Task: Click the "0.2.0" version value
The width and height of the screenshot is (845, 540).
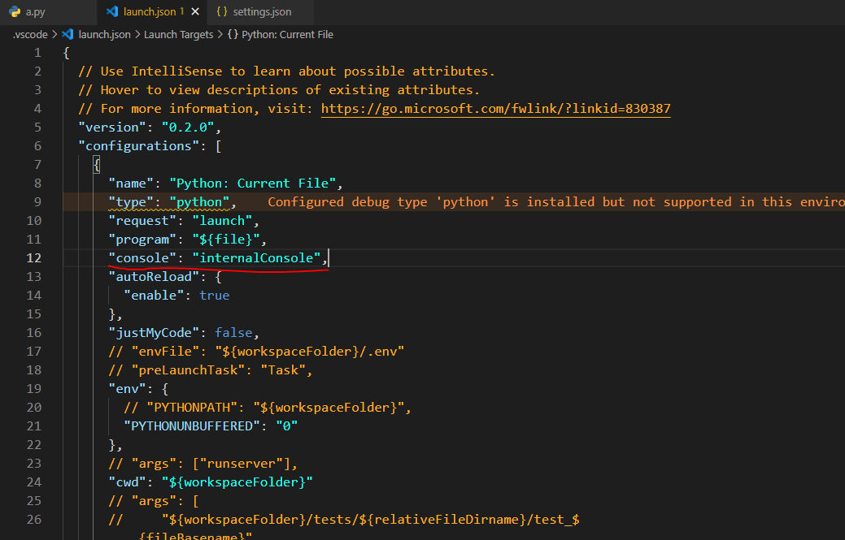Action: (188, 127)
